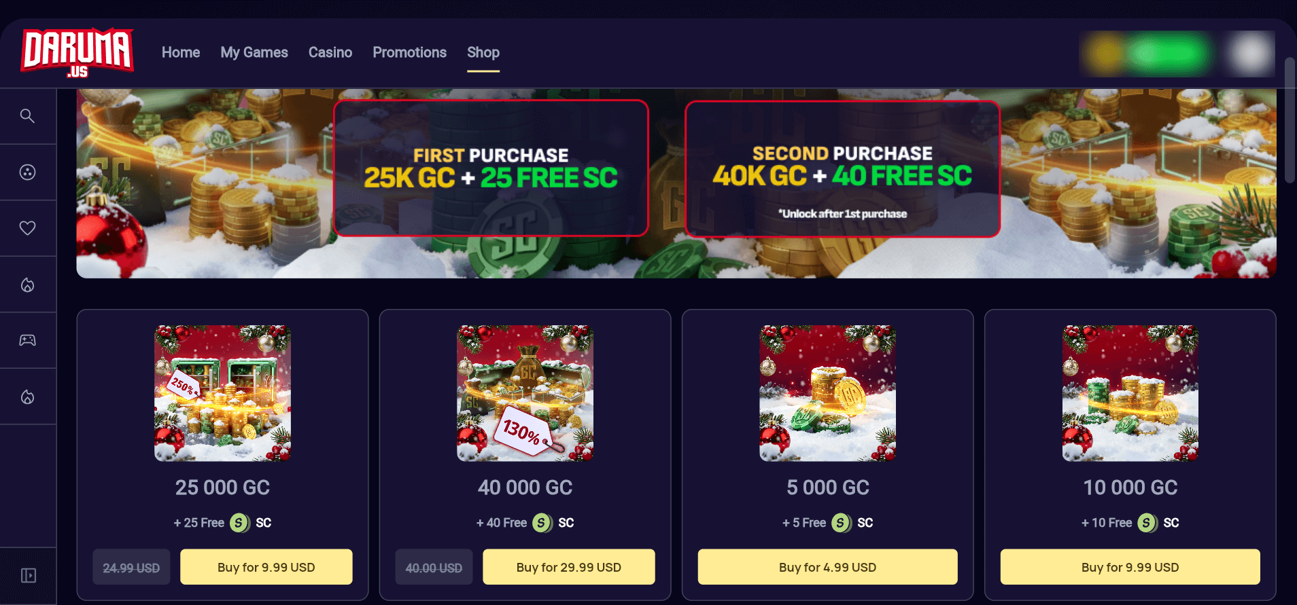
Task: Click the round face icon in sidebar
Action: 27,172
